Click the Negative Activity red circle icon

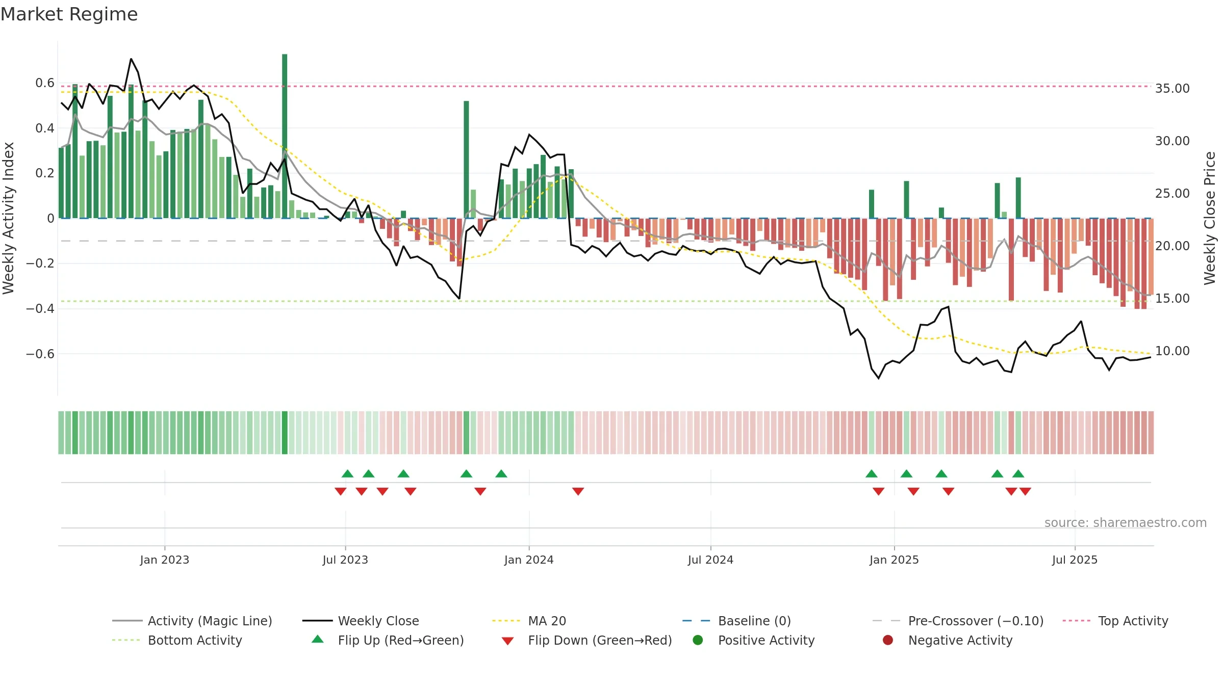[888, 640]
